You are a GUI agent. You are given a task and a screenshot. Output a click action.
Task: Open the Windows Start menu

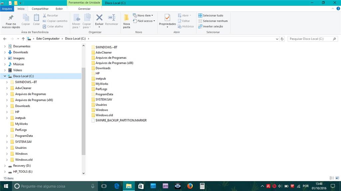coord(6,186)
